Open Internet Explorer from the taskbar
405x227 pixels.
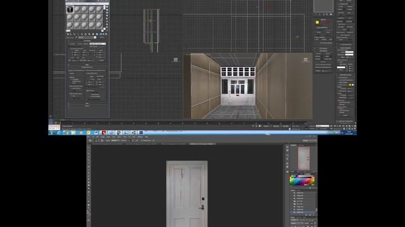(x=59, y=132)
